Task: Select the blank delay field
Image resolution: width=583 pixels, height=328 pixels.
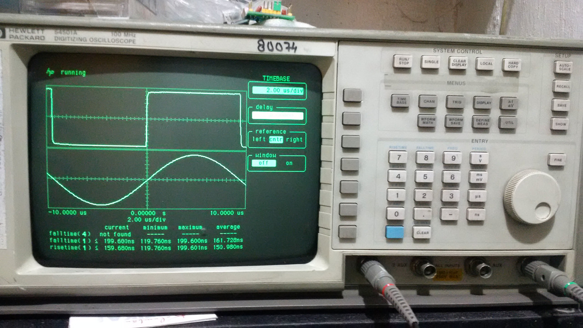Action: pyautogui.click(x=278, y=116)
